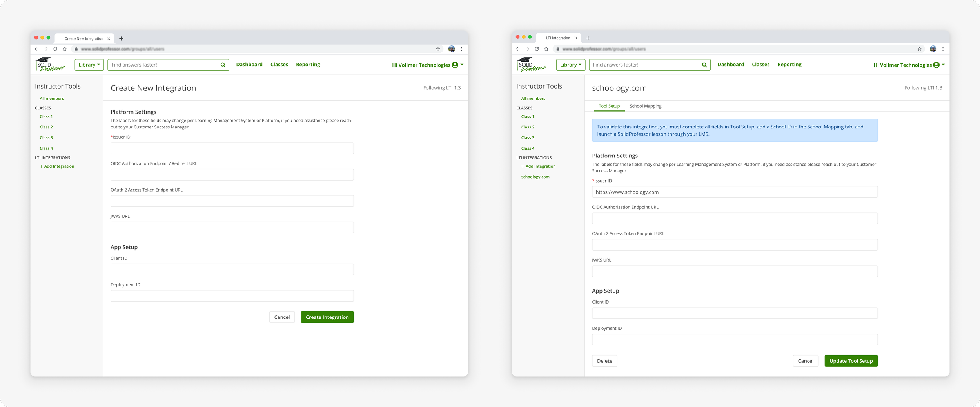The image size is (980, 407).
Task: Click OIDC Authorization Endpoint / Redirect URL field
Action: point(232,175)
